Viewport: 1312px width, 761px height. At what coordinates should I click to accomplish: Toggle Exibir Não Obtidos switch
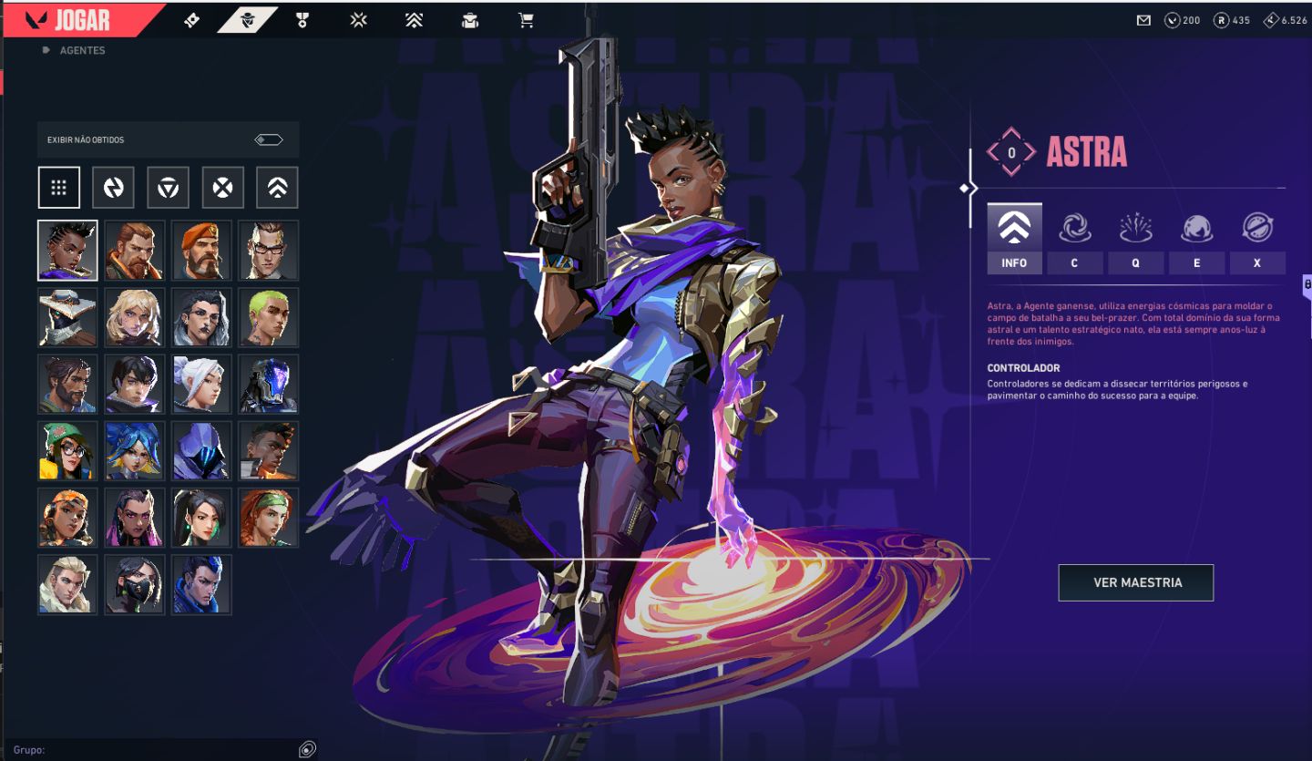coord(269,139)
